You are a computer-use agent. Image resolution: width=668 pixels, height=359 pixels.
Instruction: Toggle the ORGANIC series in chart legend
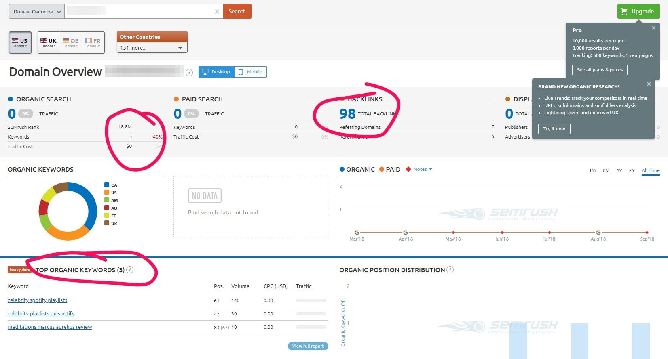(x=357, y=169)
